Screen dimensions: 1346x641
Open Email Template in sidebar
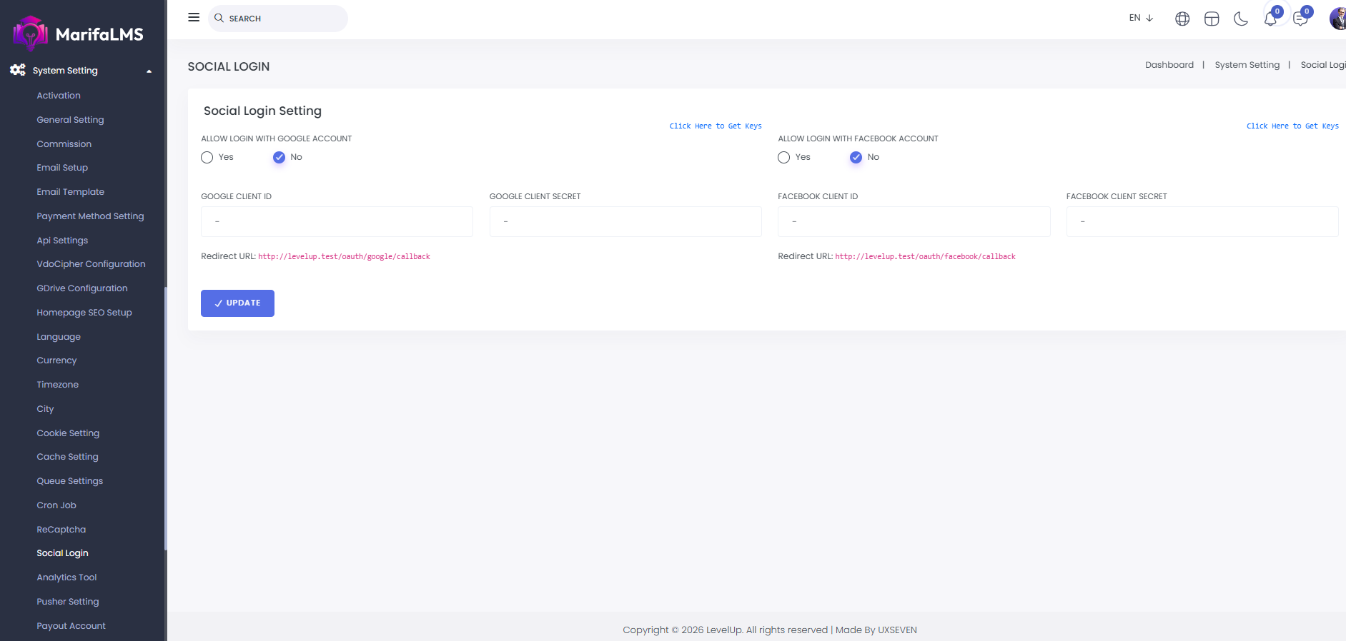[x=71, y=192]
